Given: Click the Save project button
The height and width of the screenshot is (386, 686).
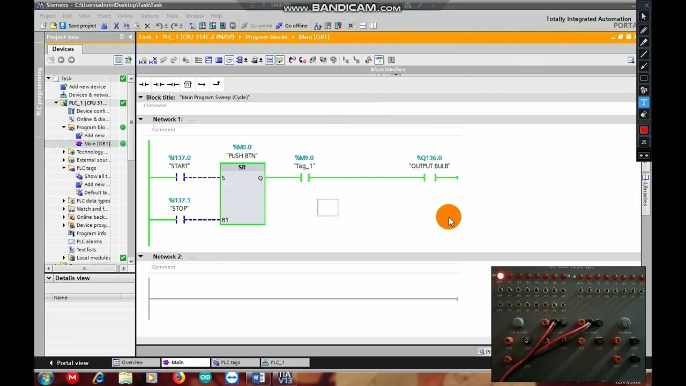Looking at the screenshot, I should pyautogui.click(x=77, y=26).
